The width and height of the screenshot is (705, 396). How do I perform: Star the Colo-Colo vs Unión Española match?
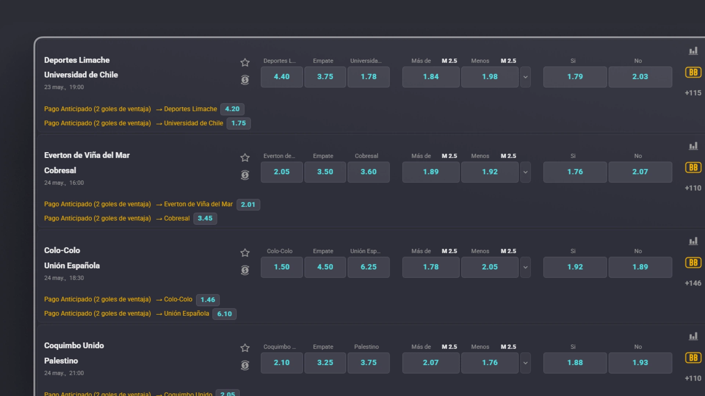click(245, 253)
